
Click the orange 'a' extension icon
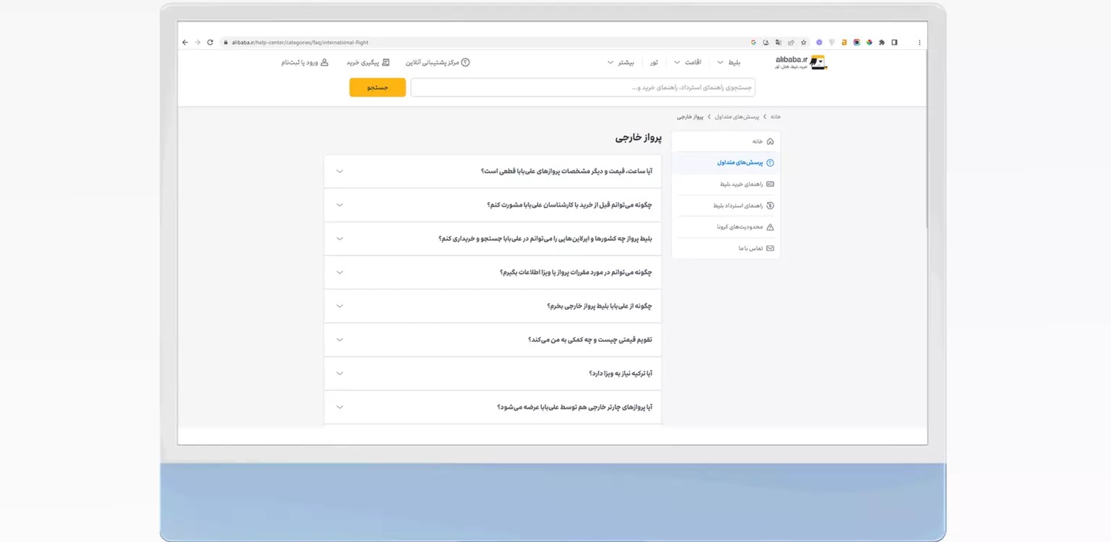point(844,43)
